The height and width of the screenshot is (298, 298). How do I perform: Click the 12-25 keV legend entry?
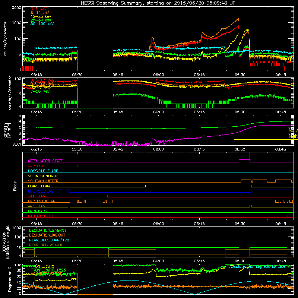(x=41, y=16)
